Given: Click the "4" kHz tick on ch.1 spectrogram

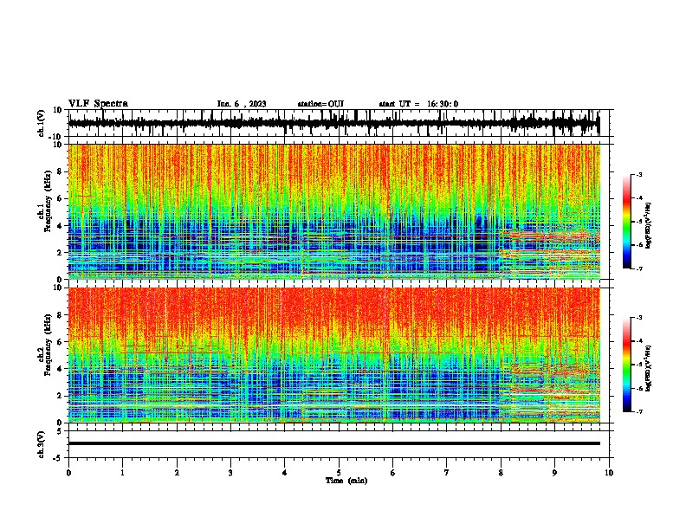Looking at the screenshot, I should [x=60, y=226].
